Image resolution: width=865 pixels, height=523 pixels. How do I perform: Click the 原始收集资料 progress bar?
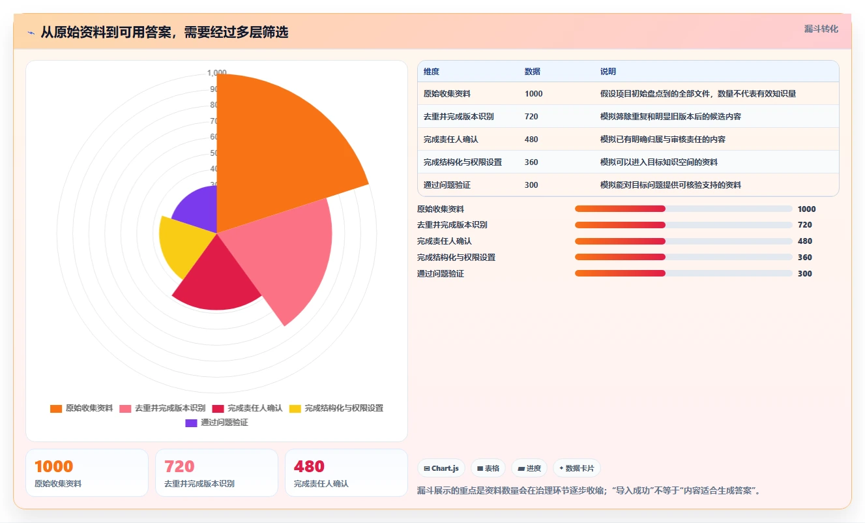(x=684, y=209)
